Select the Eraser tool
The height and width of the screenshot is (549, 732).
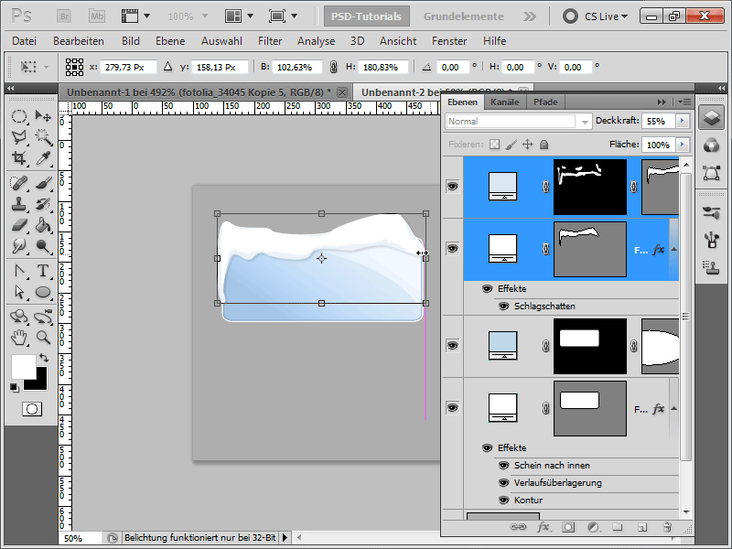(19, 225)
